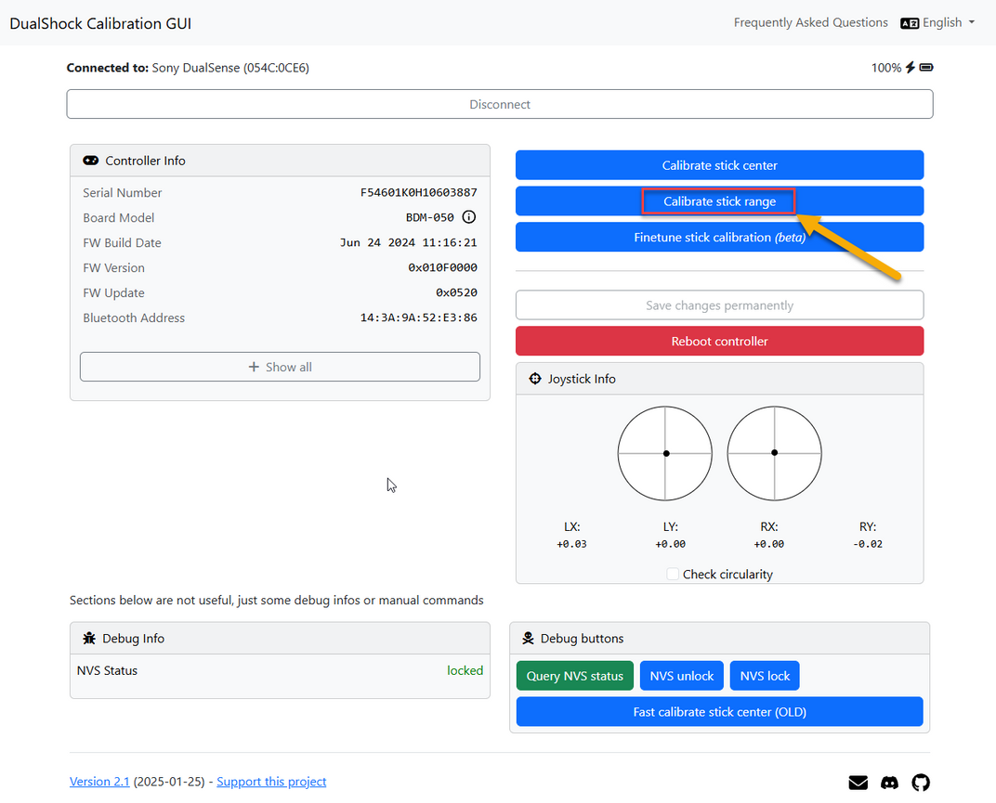Enable the Check circularity checkbox
996x803 pixels.
pos(673,574)
